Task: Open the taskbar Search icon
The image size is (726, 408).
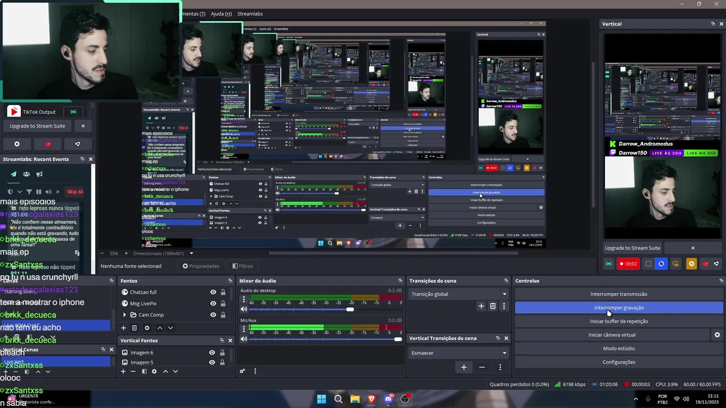Action: tap(338, 399)
